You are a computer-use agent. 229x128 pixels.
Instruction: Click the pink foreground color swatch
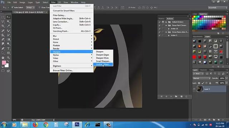(x=4, y=63)
